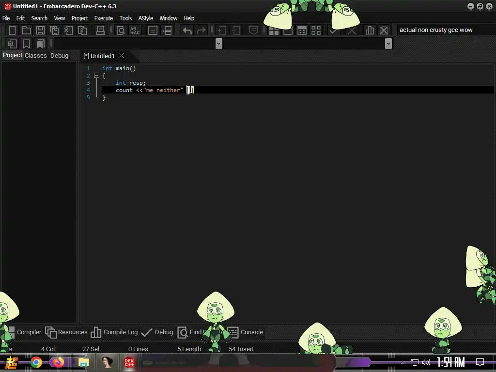Close the current file via single-page X toolbar icon
Screen dimensions: 496x372
pyautogui.click(x=68, y=31)
